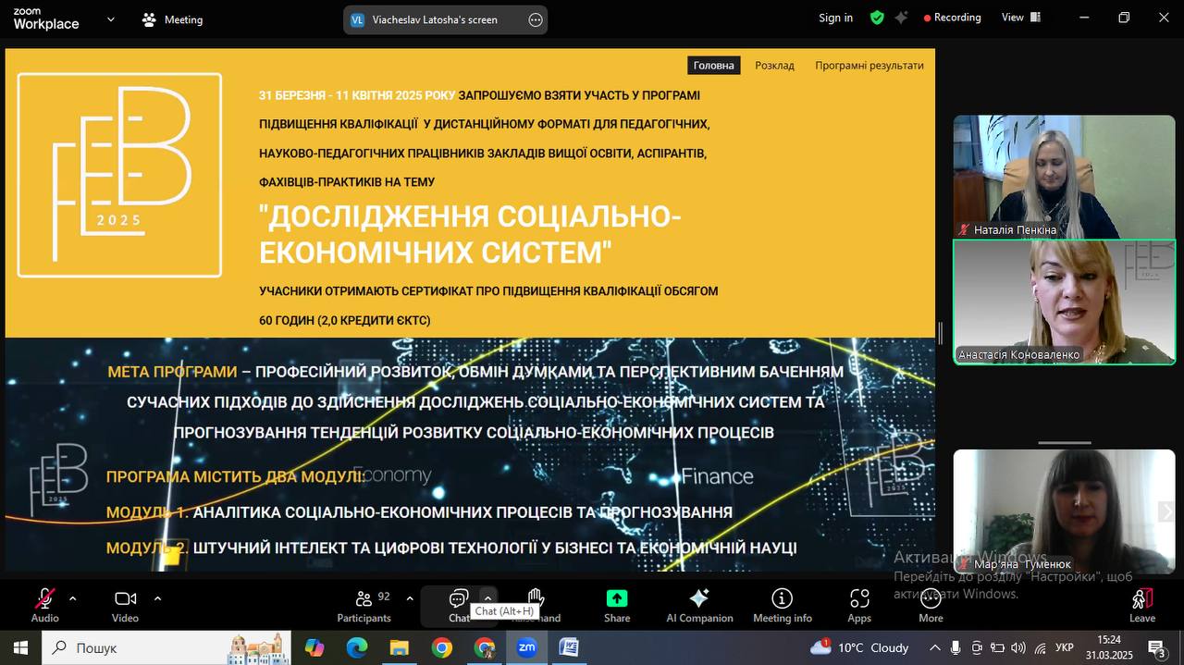The height and width of the screenshot is (665, 1184).
Task: Expand chat options arrow next to Chat
Action: coord(487,598)
